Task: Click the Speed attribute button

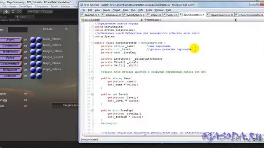Action: point(11,58)
